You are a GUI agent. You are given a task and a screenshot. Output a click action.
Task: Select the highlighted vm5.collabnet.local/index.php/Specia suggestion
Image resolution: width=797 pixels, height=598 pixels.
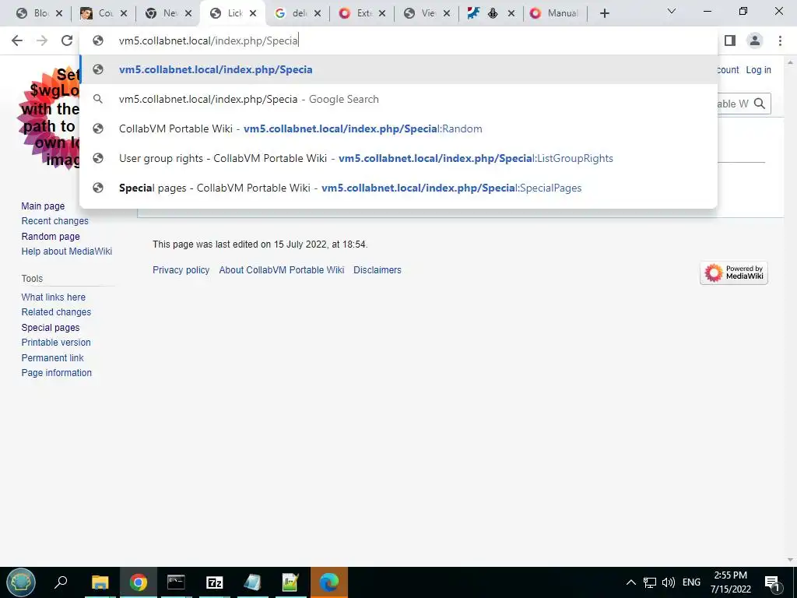coord(398,69)
